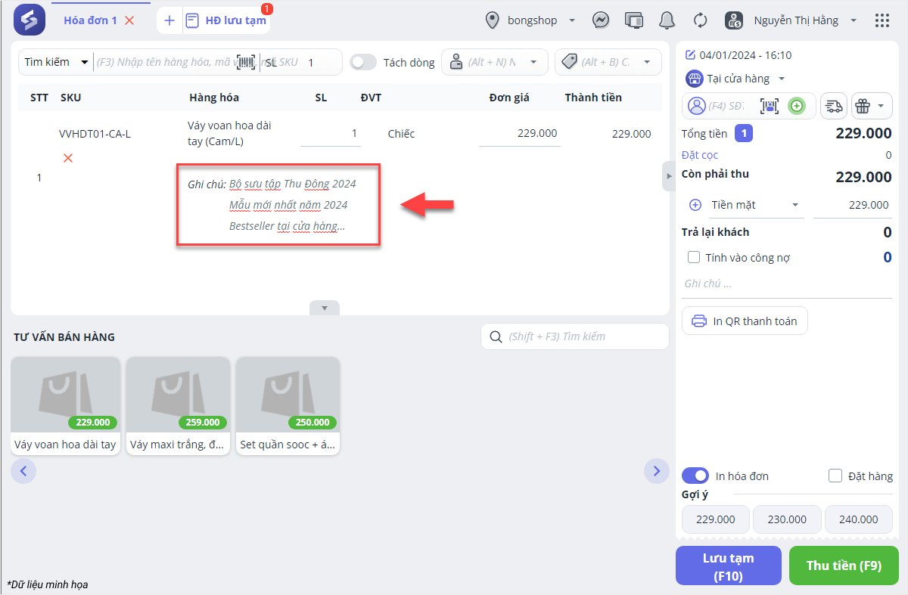Click the Lưu tạm (F10) button
Viewport: 908px width, 595px height.
click(728, 566)
